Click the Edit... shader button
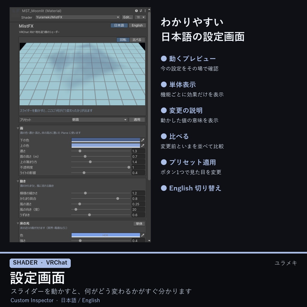The image size is (307, 307). click(x=127, y=17)
